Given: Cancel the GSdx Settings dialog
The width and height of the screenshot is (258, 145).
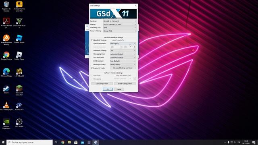Looking at the screenshot, I should click(119, 89).
